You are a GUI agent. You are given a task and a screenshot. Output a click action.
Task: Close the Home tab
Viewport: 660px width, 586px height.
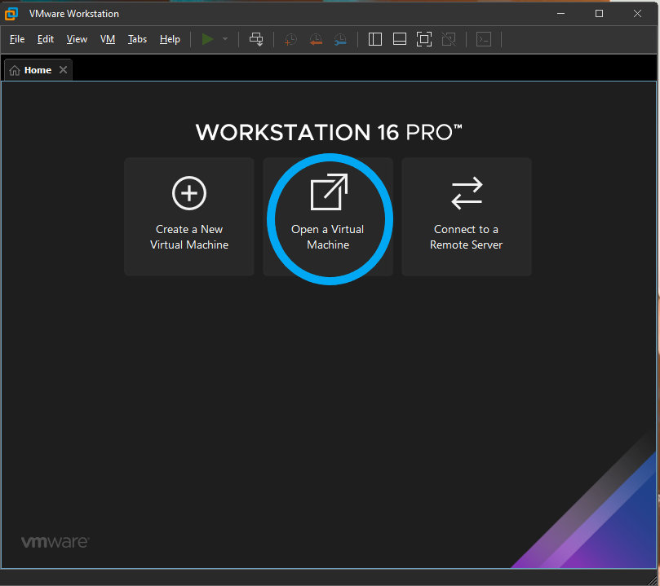click(x=63, y=70)
